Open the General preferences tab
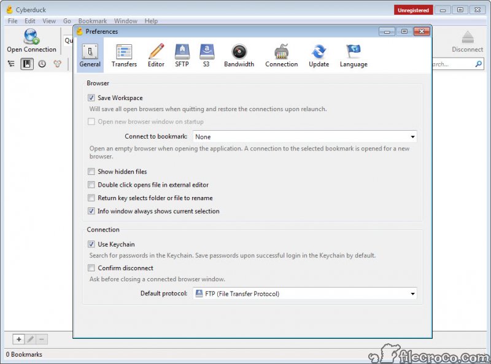Screen dimensions: 491x364 coord(90,55)
